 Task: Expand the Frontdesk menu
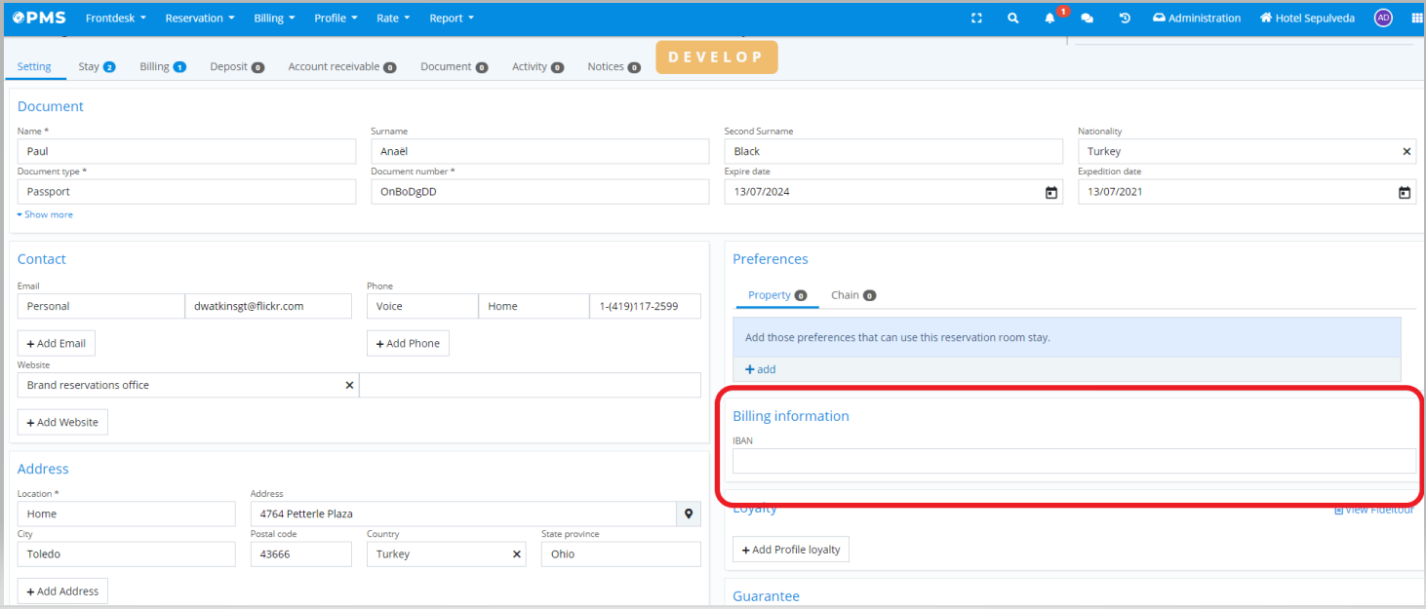115,18
